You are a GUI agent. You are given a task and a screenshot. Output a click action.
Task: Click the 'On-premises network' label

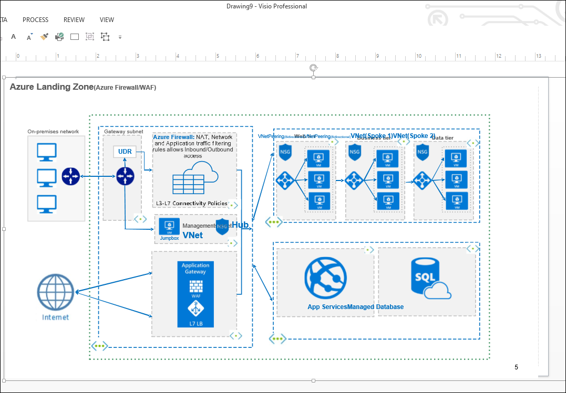coord(53,132)
